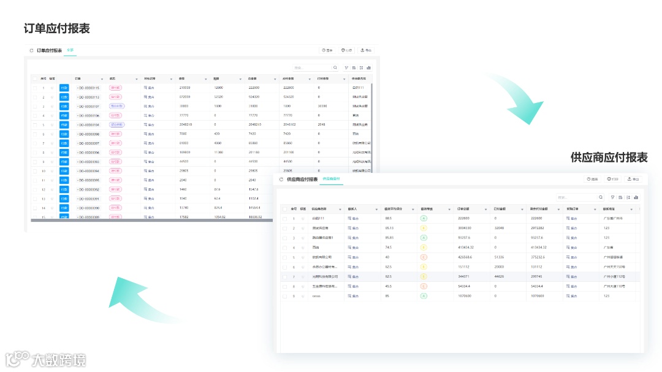
Task: Click 打印 button in order report
Action: tap(346, 50)
